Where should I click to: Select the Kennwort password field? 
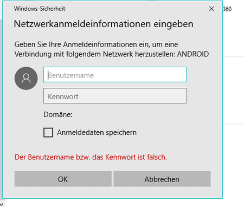115,96
